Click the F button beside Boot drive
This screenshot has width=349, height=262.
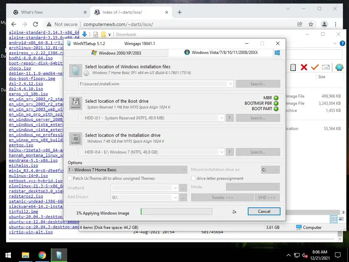[230, 118]
